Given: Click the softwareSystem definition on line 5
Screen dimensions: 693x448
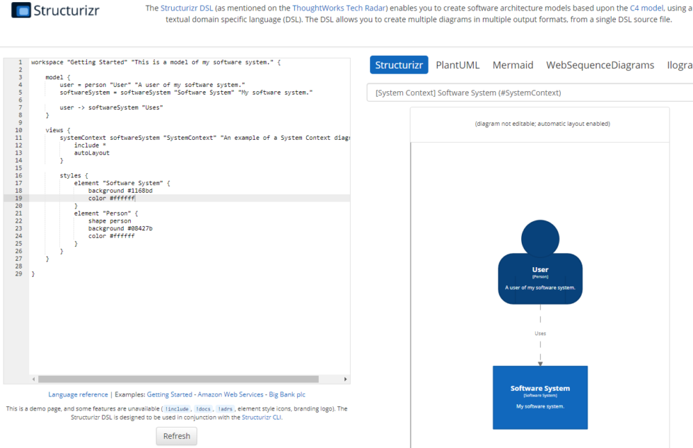Looking at the screenshot, I should click(x=186, y=93).
